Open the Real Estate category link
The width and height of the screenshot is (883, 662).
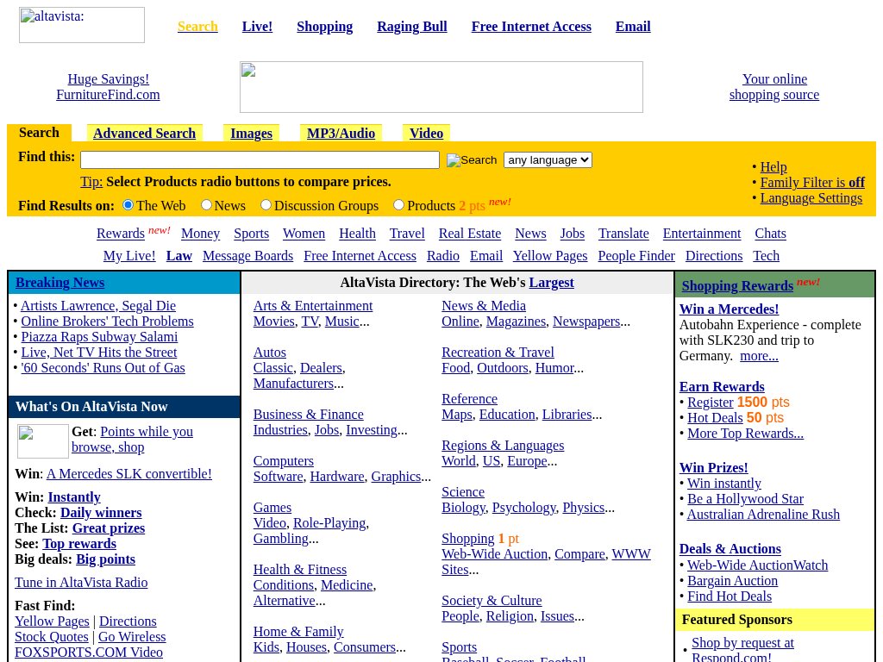click(x=470, y=234)
